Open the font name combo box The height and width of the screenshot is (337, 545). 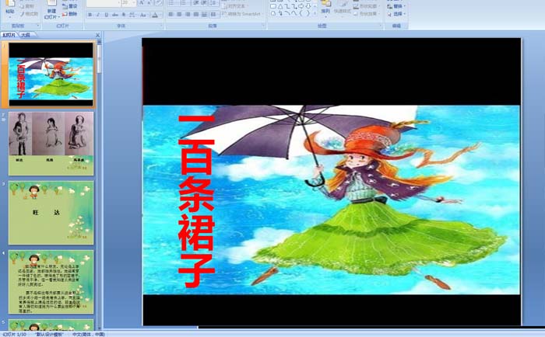(104, 3)
